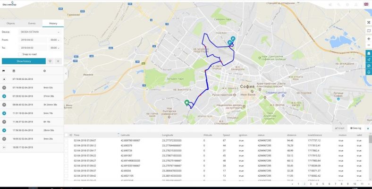Switch to the Objects tab
The image size is (372, 189).
[x=11, y=23]
